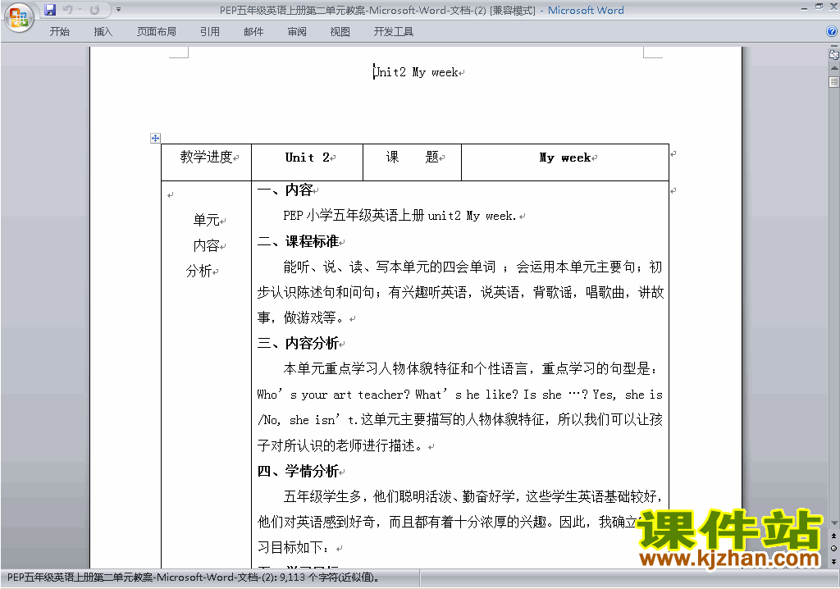Click the line starting 'Who's your art teacher?'

(460, 395)
